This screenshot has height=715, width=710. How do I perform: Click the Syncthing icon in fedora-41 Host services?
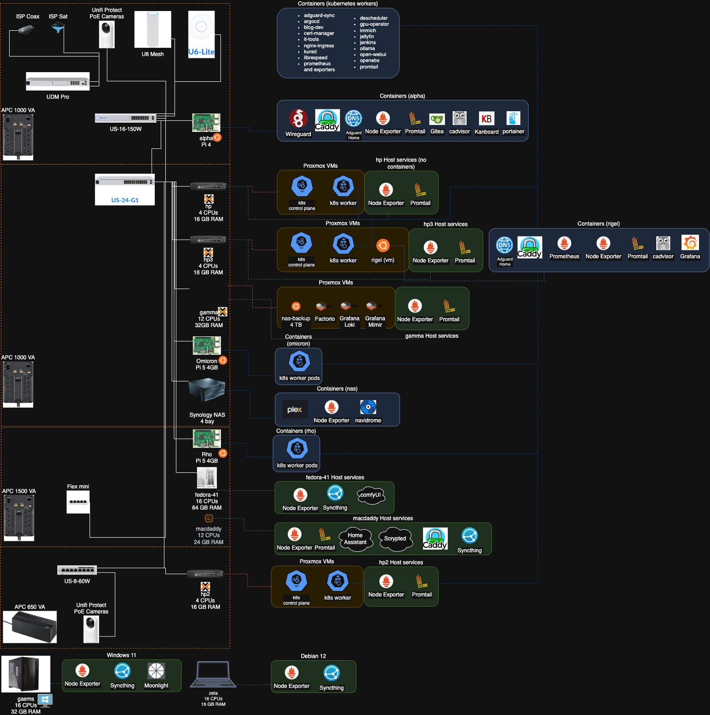coord(335,494)
